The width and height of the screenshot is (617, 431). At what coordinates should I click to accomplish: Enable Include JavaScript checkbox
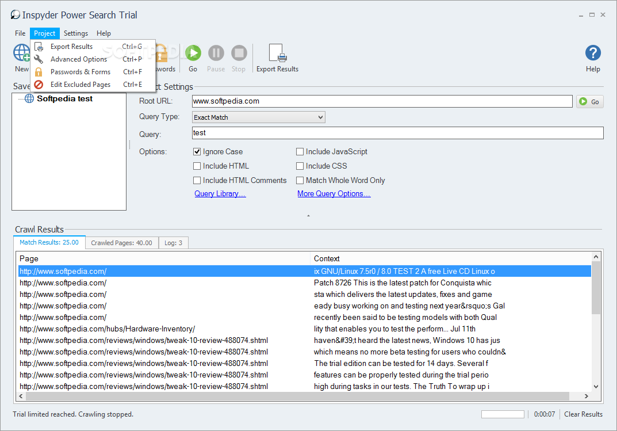click(x=300, y=151)
